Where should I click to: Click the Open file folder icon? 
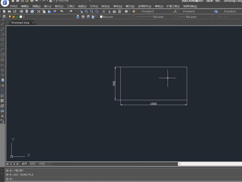(9, 11)
